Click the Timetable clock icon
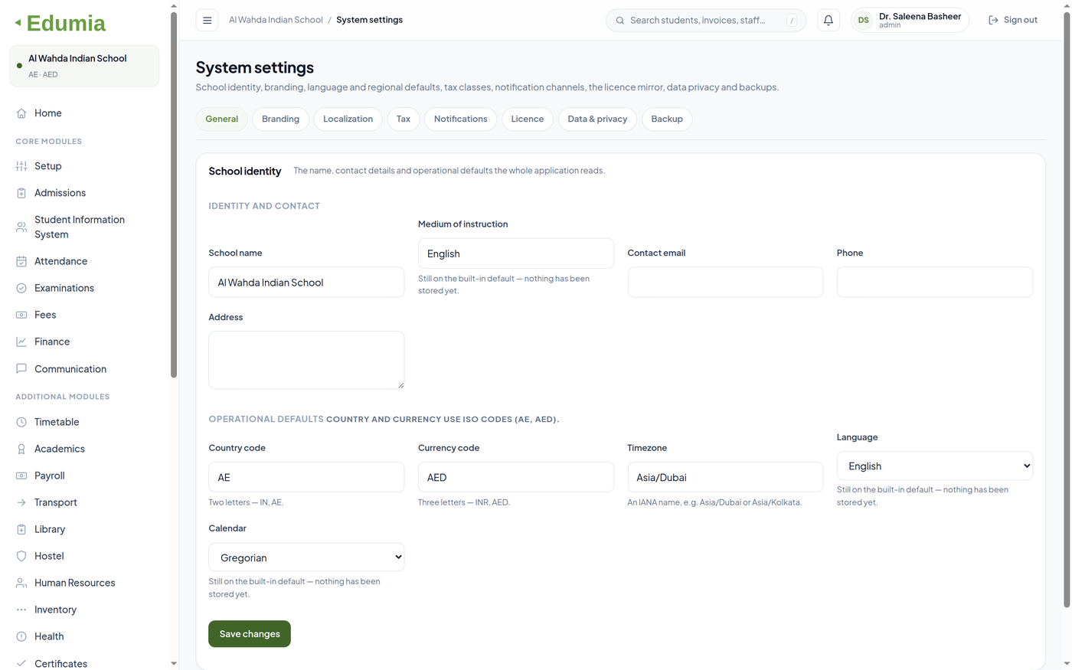This screenshot has width=1072, height=670. [21, 422]
